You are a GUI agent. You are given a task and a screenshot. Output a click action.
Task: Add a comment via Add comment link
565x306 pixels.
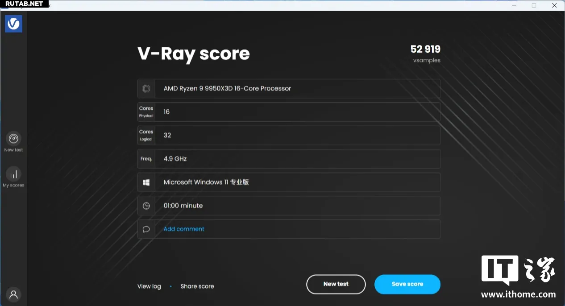click(x=184, y=229)
